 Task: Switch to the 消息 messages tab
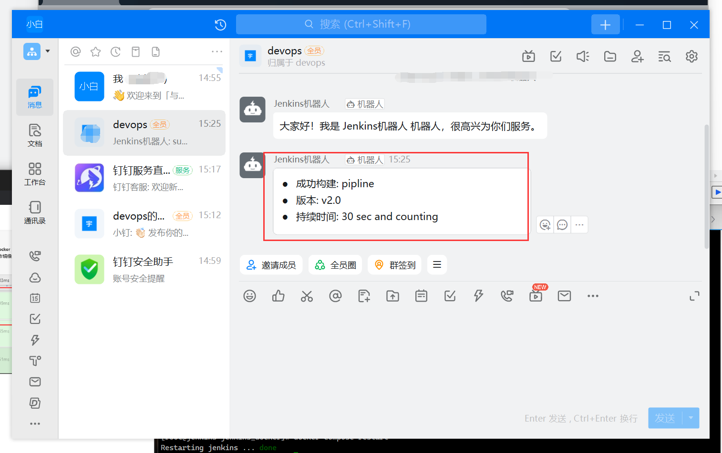(35, 97)
